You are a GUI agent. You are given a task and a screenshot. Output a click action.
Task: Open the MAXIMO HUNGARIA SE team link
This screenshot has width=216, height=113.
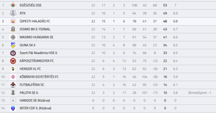pyautogui.click(x=37, y=37)
